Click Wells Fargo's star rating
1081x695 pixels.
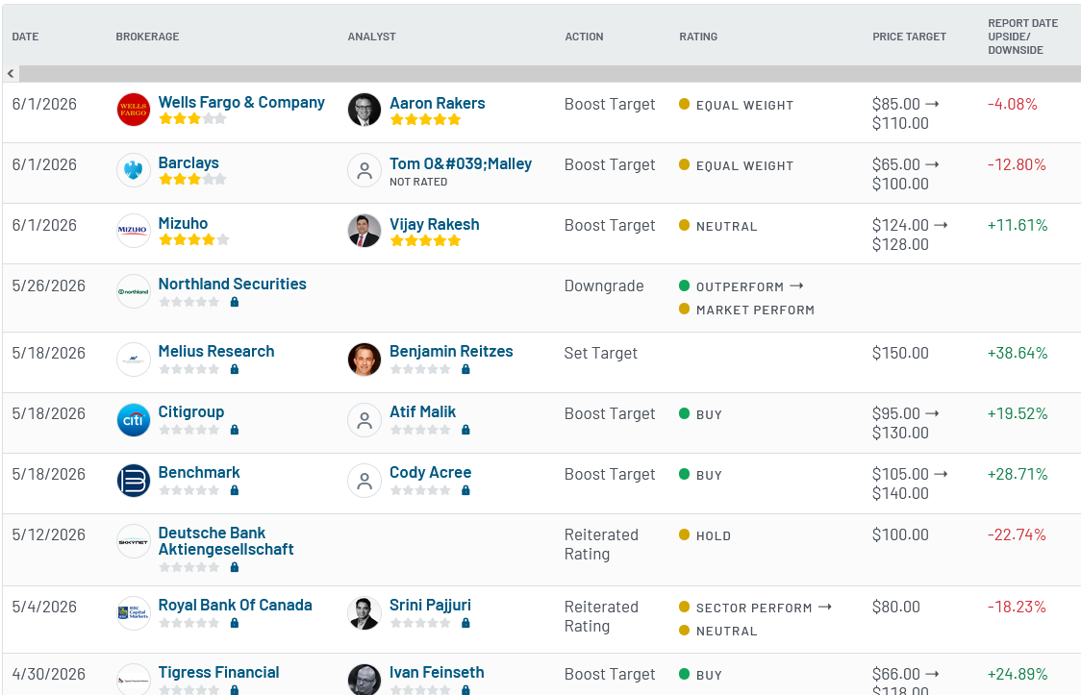click(x=192, y=118)
